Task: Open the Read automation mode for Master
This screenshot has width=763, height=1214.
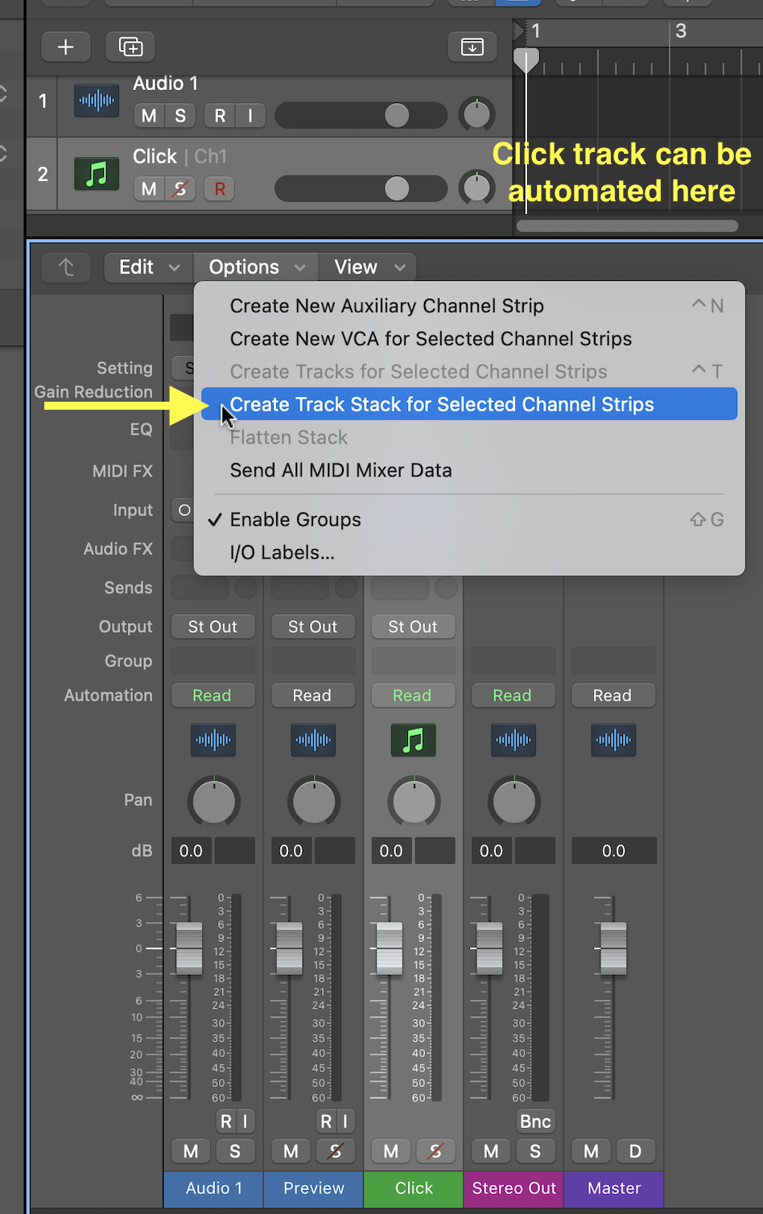Action: [x=612, y=696]
